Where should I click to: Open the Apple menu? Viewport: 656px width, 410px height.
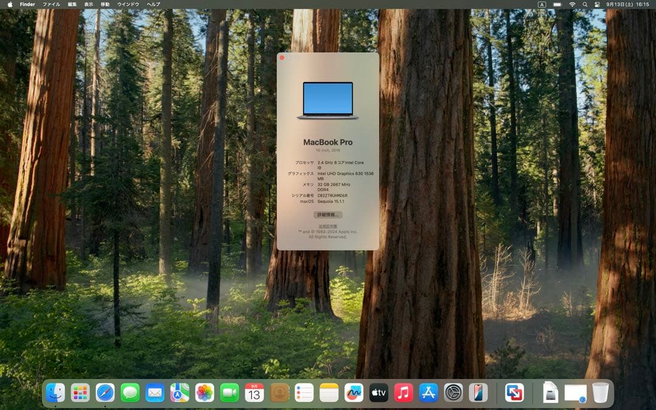(10, 4)
